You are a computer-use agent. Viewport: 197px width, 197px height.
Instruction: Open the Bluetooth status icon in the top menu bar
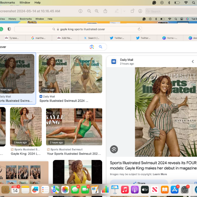(169, 3)
